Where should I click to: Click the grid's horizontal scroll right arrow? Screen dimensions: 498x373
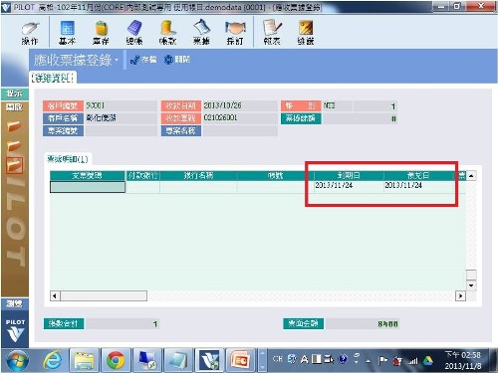click(460, 295)
